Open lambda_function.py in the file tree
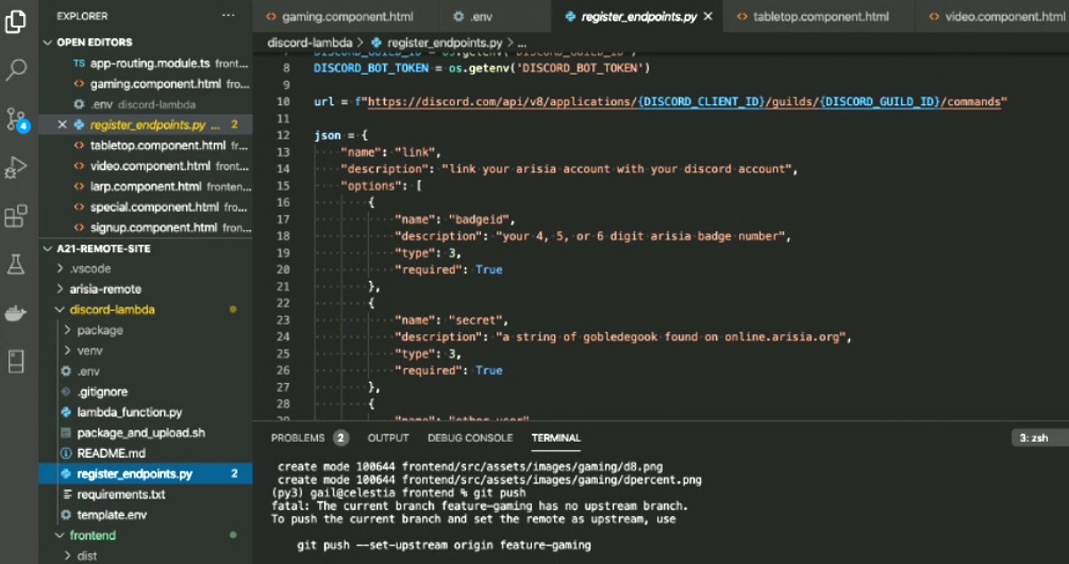Image resolution: width=1069 pixels, height=564 pixels. (129, 413)
